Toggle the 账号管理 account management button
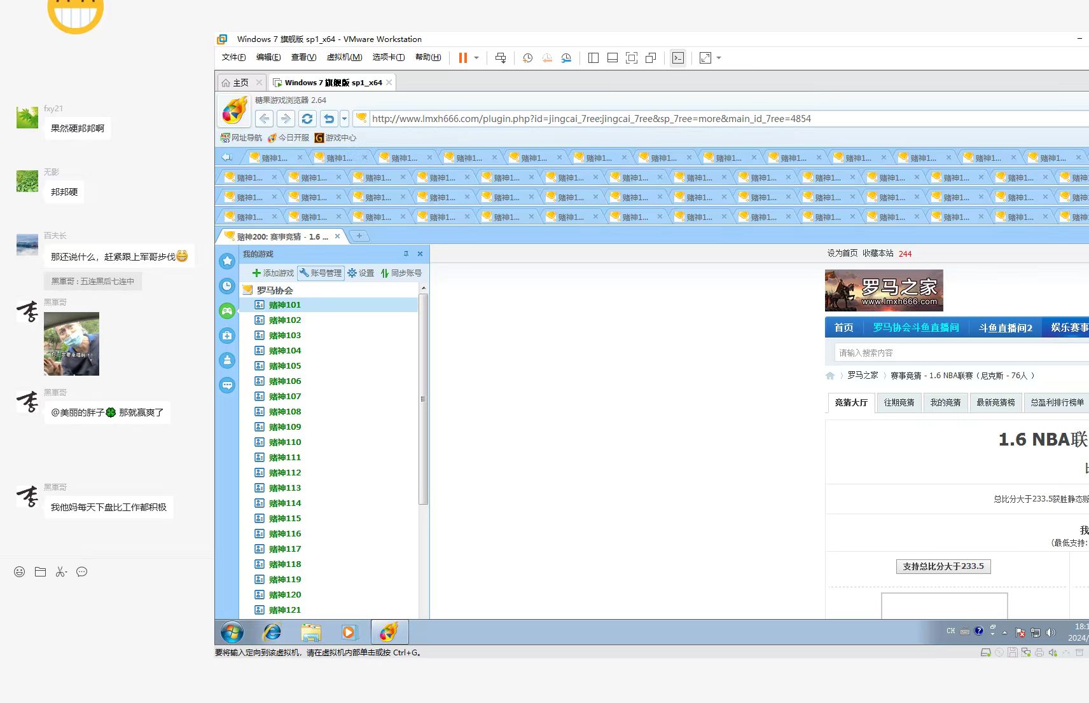1089x703 pixels. pos(321,273)
